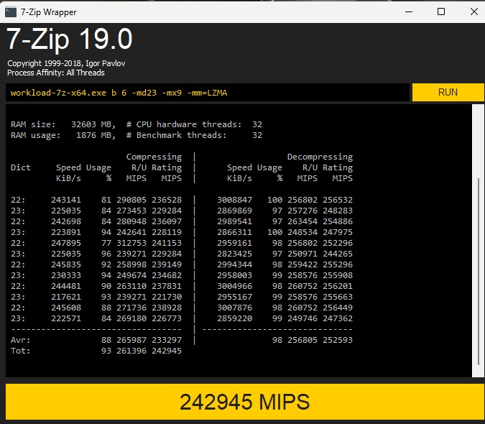Minimize the 7-Zip Wrapper window
Viewport: 485px width, 424px height.
409,11
